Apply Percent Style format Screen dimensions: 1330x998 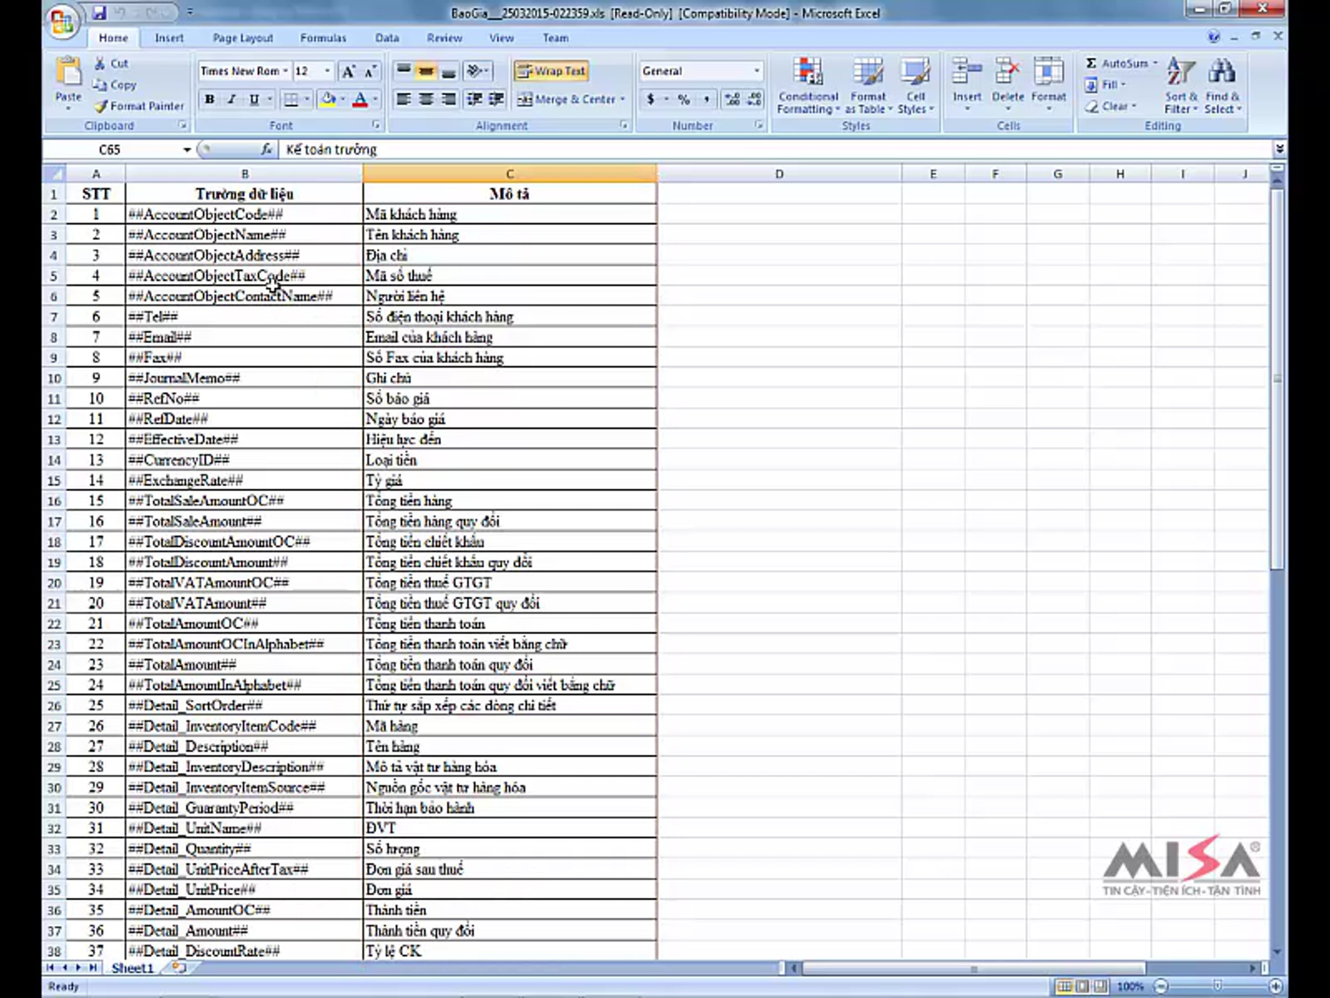point(684,99)
